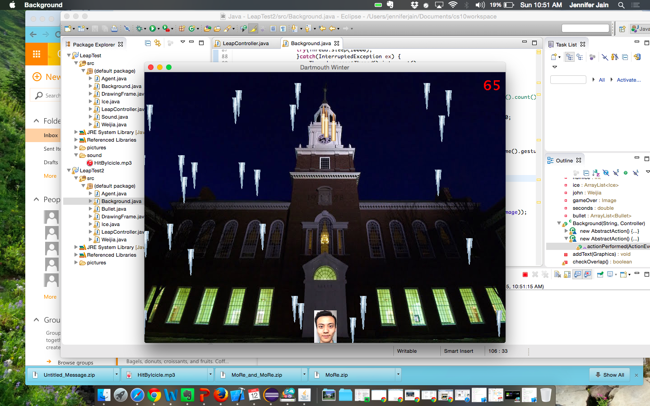Screen dimensions: 650x406
Task: Toggle Categorized view in Task List toolbar
Action: 570,57
